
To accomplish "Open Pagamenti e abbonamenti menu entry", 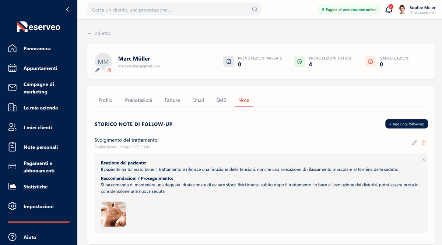I will (x=39, y=167).
